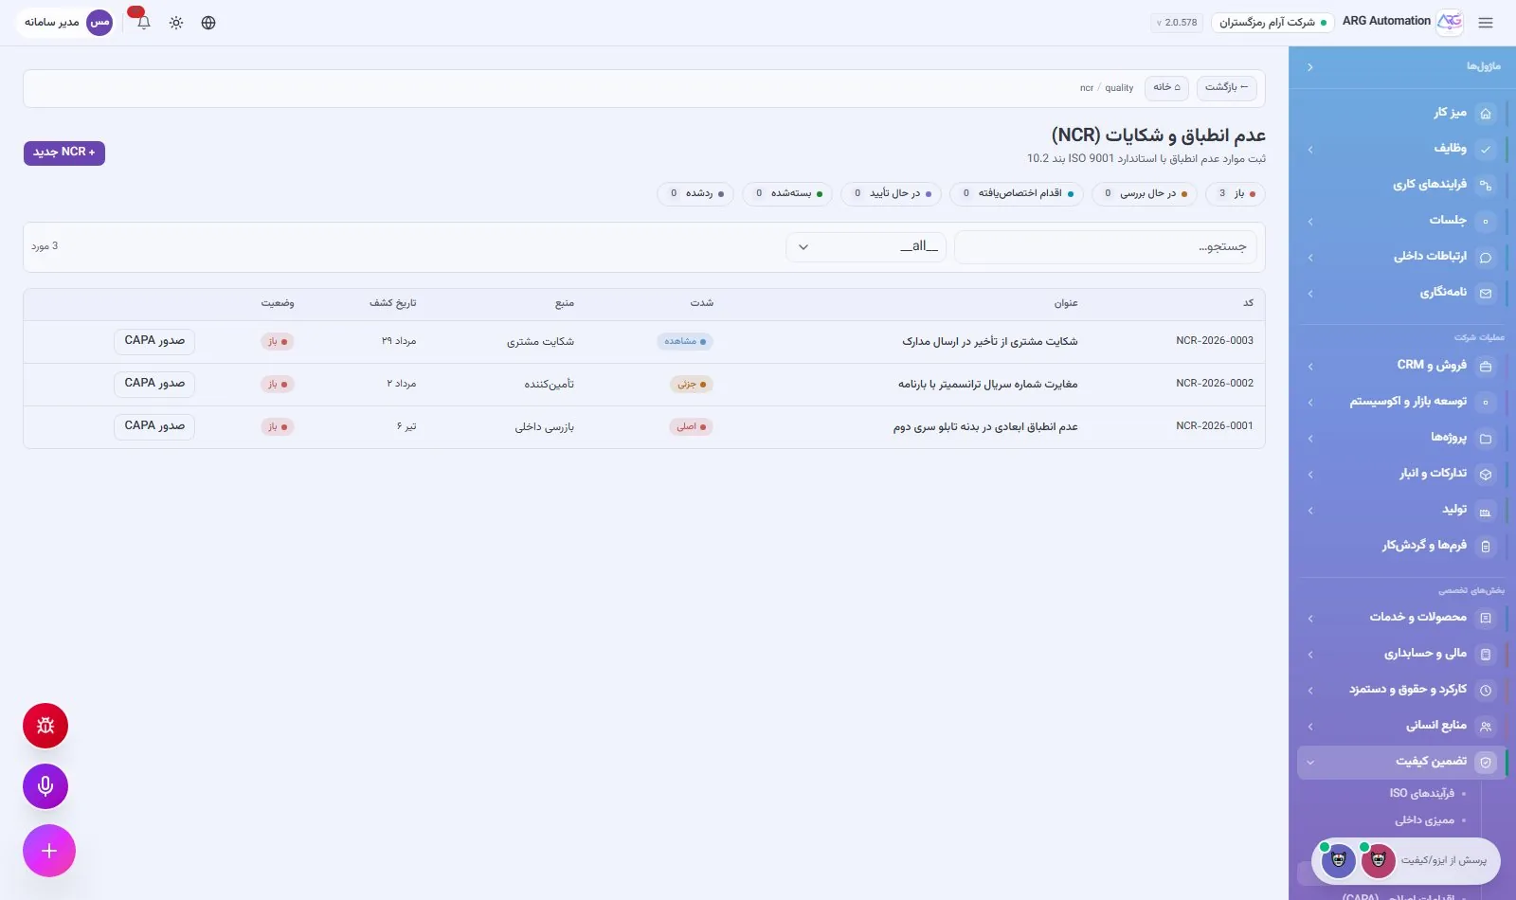The height and width of the screenshot is (900, 1516).
Task: Click صدور CAPA for NCR-2026-0001
Action: [154, 426]
